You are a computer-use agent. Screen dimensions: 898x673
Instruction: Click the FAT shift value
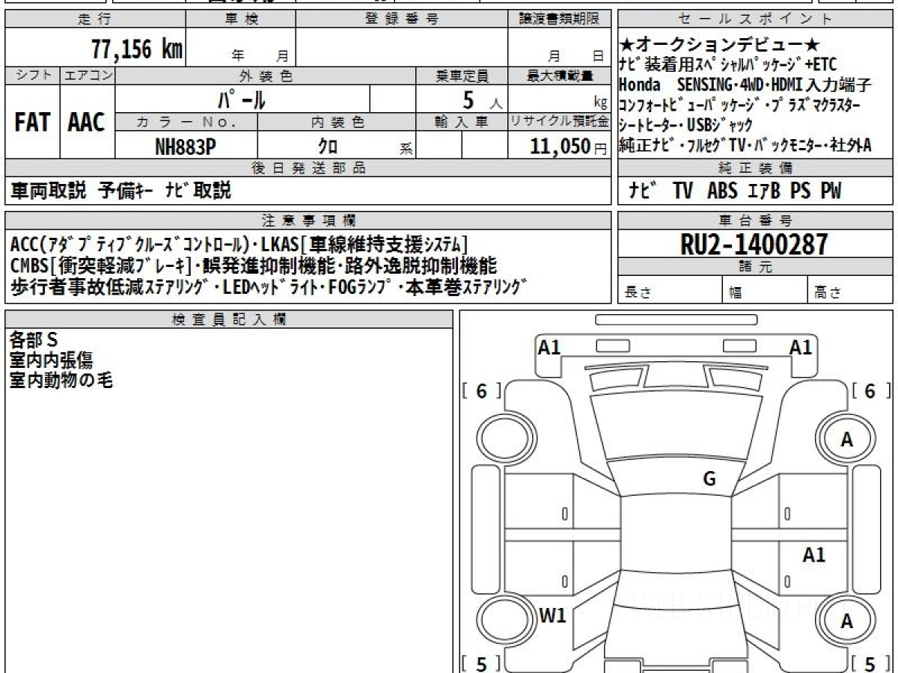point(32,123)
